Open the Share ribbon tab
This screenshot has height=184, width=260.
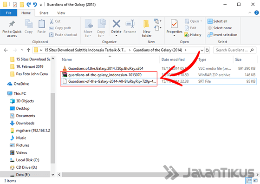click(44, 13)
